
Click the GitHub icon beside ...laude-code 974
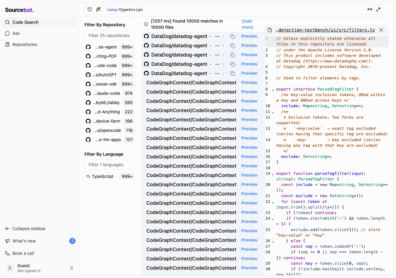pos(88,93)
